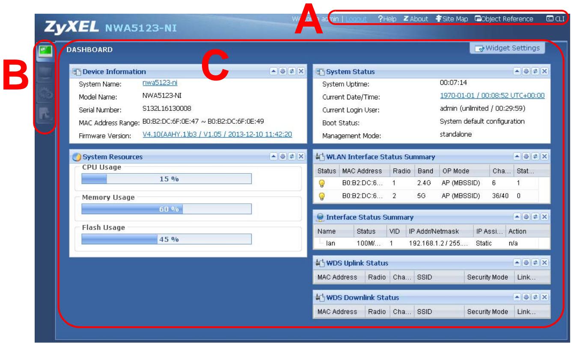This screenshot has height=343, width=571.
Task: Open the Site Map menu item
Action: click(452, 19)
